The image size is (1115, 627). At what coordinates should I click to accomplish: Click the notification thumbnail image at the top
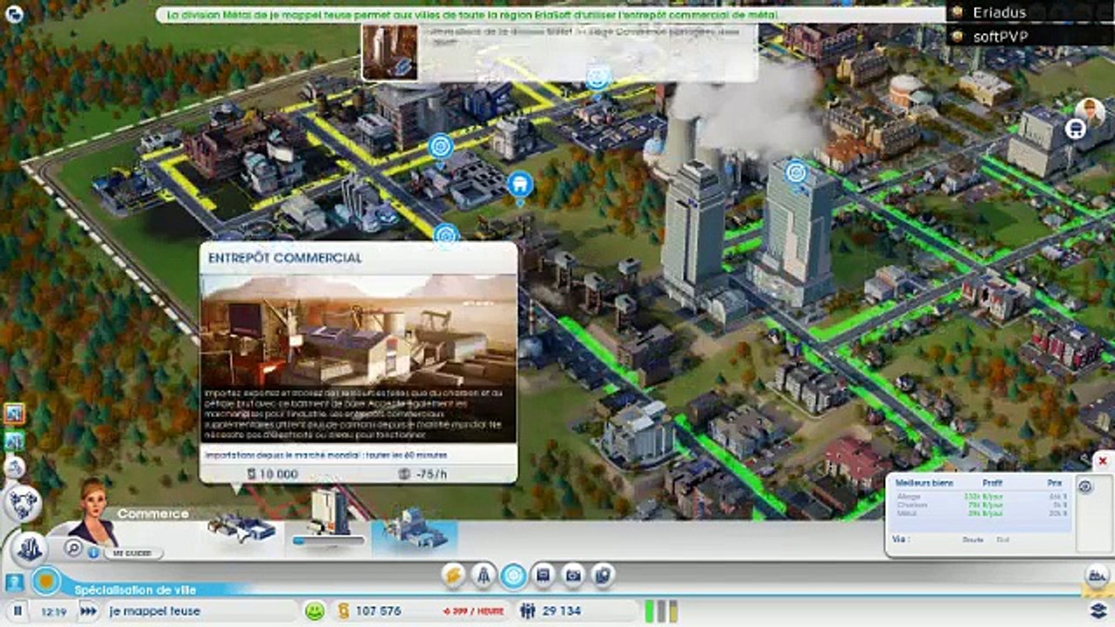[389, 52]
